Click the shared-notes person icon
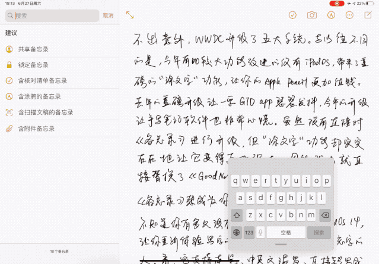The image size is (379, 264). coord(9,49)
